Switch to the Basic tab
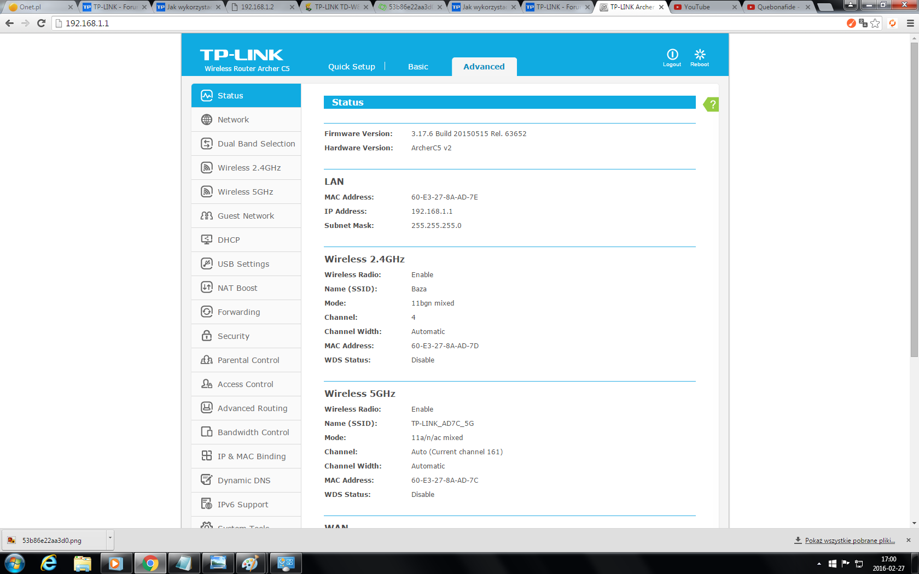 tap(418, 67)
